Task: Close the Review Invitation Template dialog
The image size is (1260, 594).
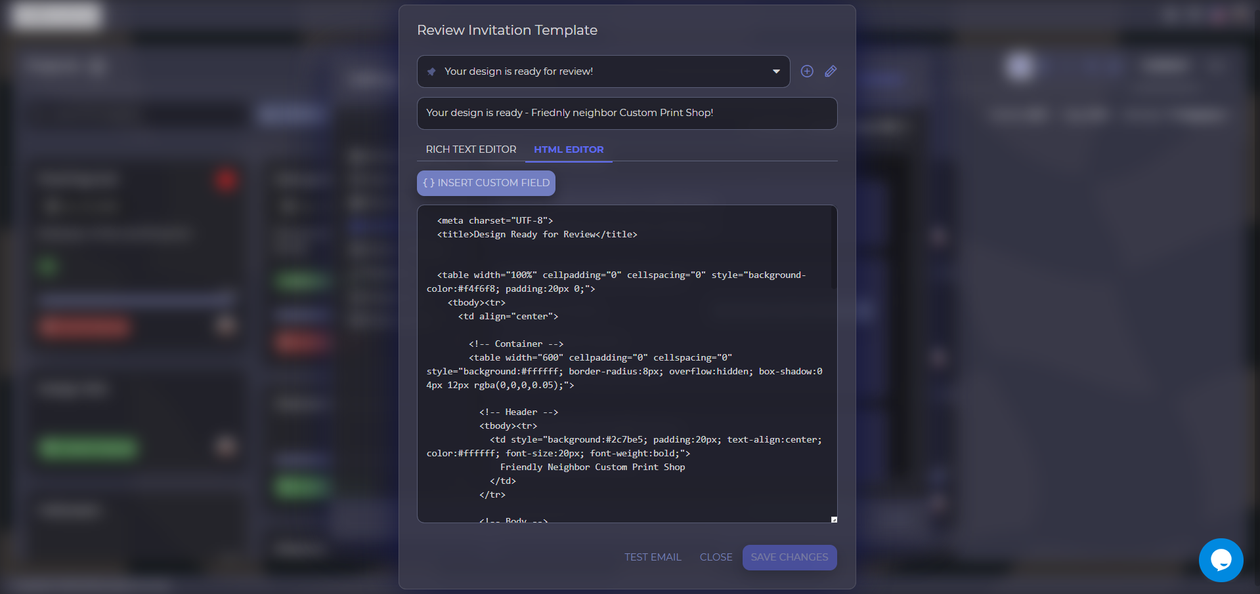Action: coord(716,557)
